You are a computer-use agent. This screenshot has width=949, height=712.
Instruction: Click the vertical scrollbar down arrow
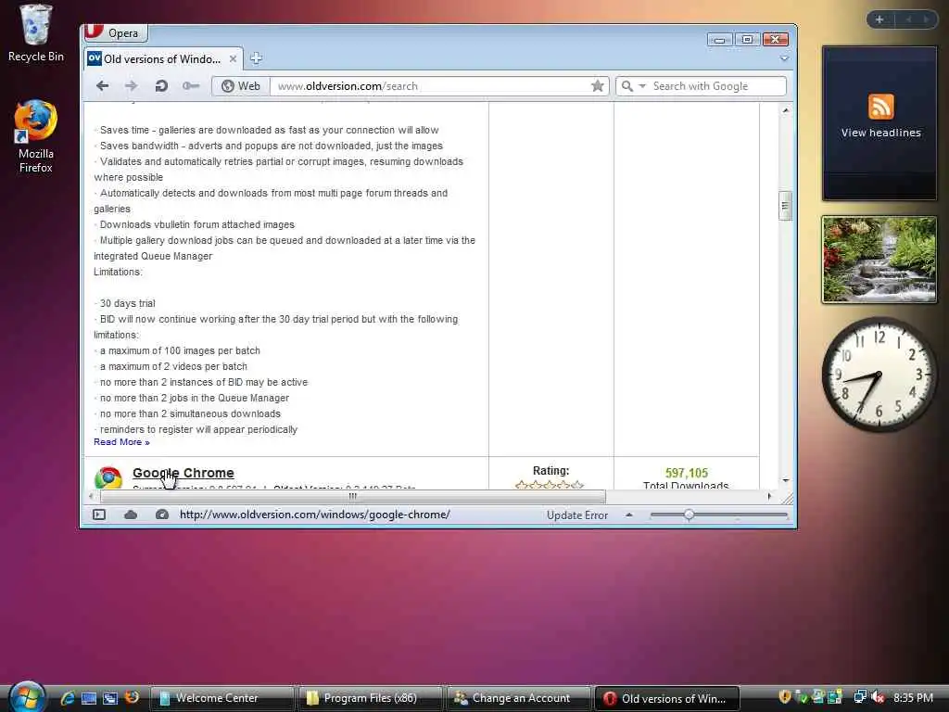tap(785, 480)
